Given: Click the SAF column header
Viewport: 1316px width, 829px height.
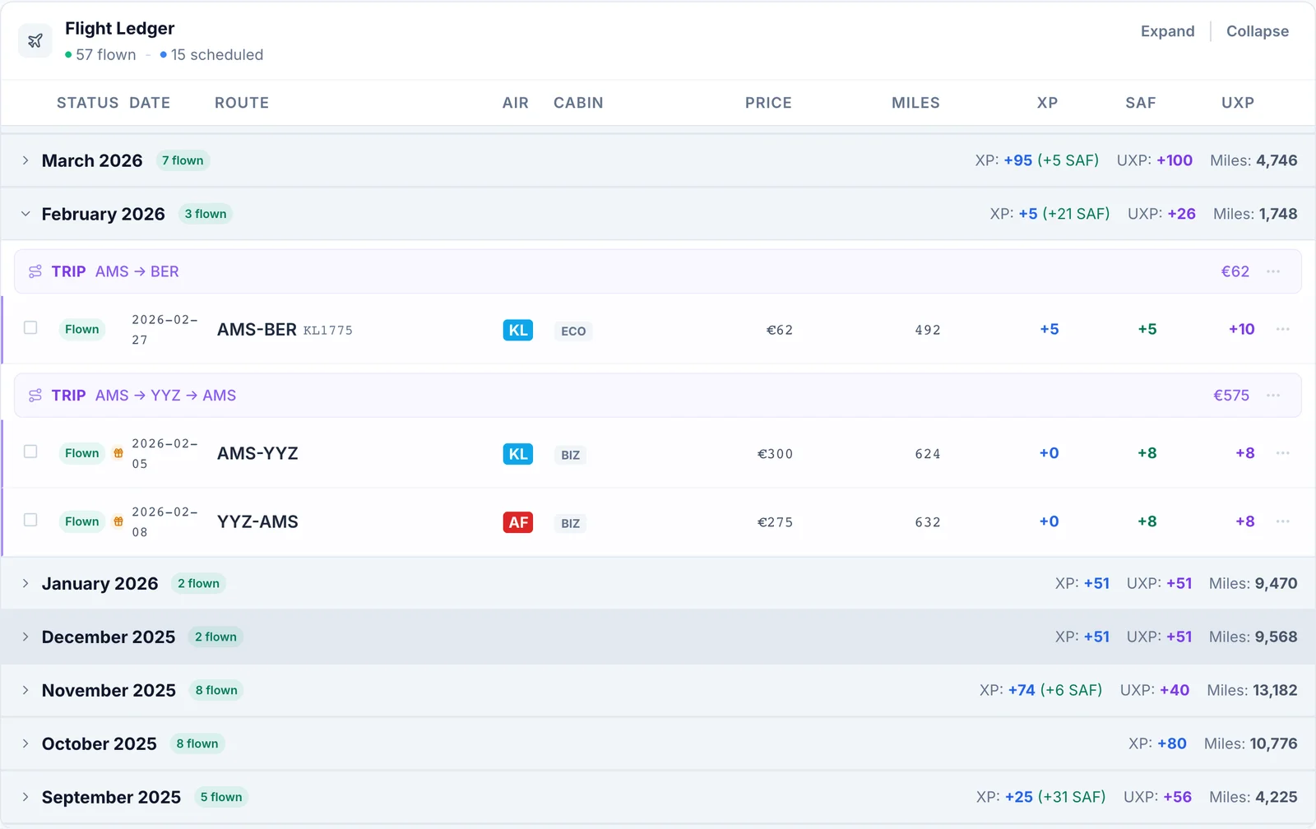Looking at the screenshot, I should pyautogui.click(x=1141, y=103).
